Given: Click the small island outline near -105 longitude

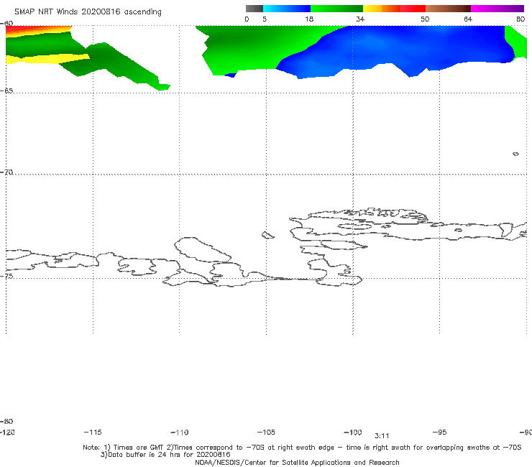Looking at the screenshot, I should (x=267, y=235).
